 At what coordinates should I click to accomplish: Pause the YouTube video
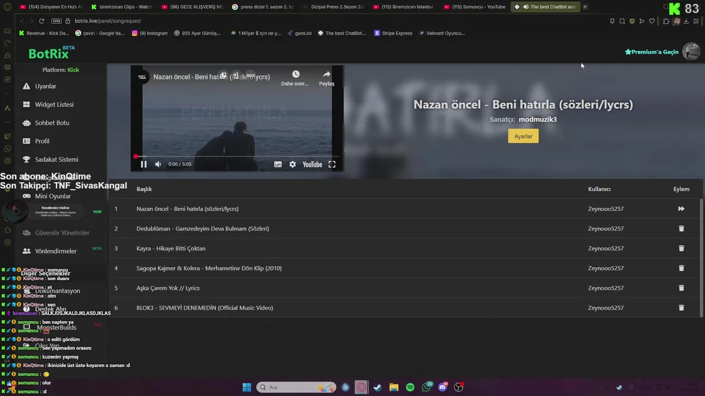pyautogui.click(x=143, y=164)
